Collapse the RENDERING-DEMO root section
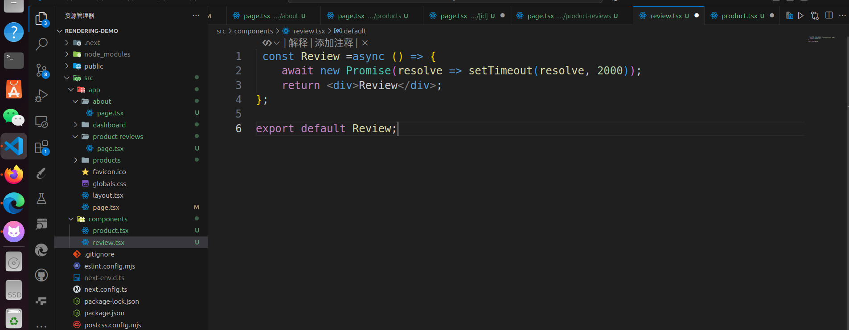This screenshot has height=330, width=849. point(60,31)
